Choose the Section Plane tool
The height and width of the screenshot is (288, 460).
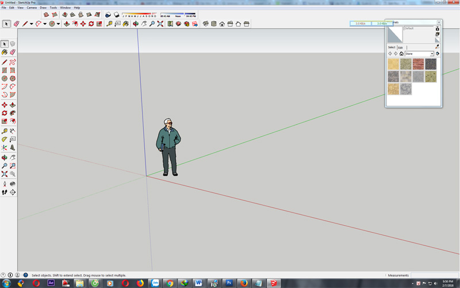pyautogui.click(x=13, y=192)
